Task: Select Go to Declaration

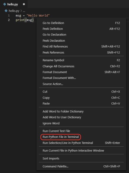Action: click(81, 35)
